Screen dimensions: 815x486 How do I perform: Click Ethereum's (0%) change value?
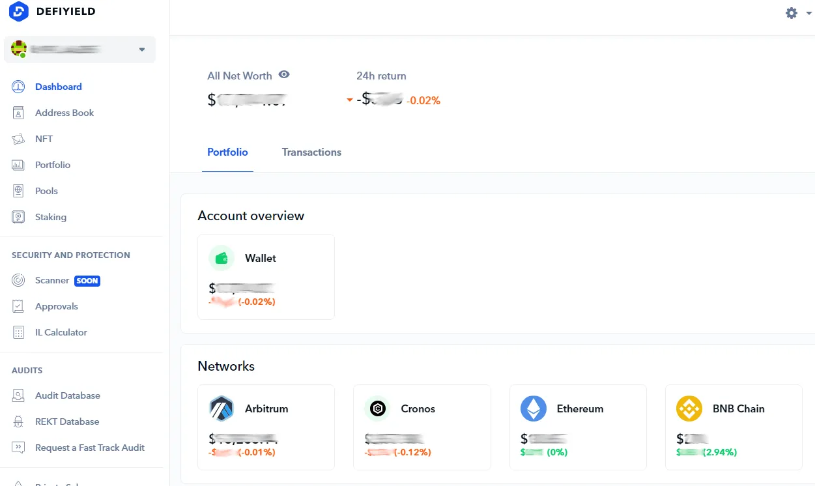pos(557,452)
